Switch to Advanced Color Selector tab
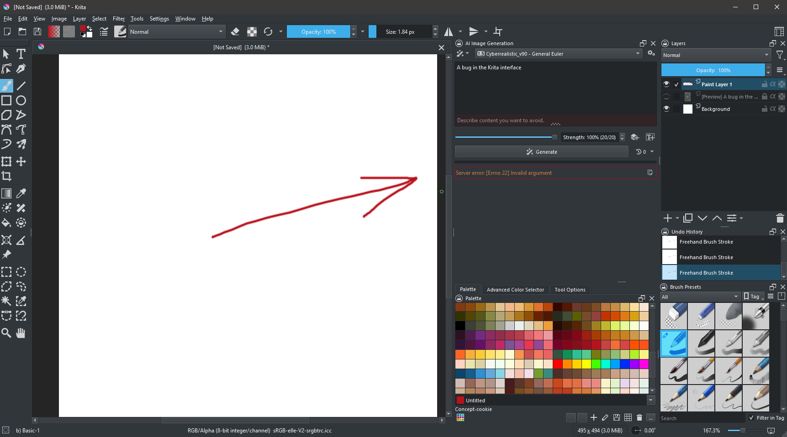This screenshot has width=787, height=437. (x=515, y=290)
